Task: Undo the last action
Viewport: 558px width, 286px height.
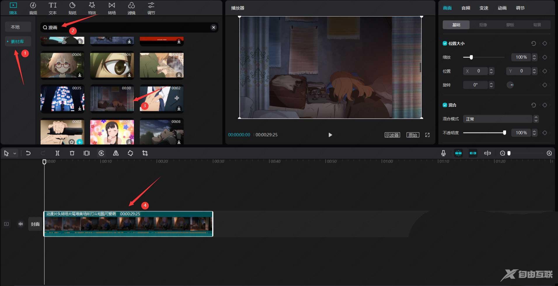Action: point(28,153)
